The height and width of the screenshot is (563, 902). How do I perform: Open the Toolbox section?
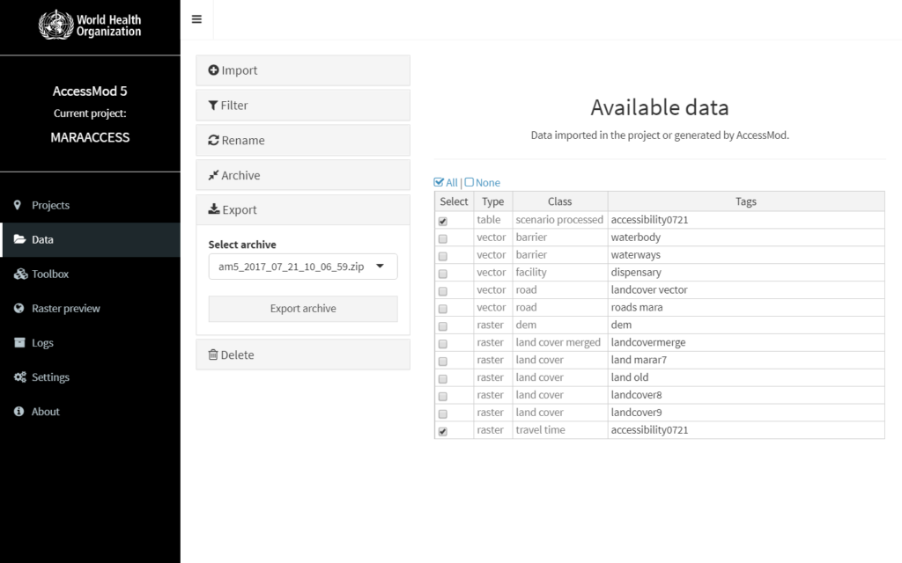coord(52,274)
